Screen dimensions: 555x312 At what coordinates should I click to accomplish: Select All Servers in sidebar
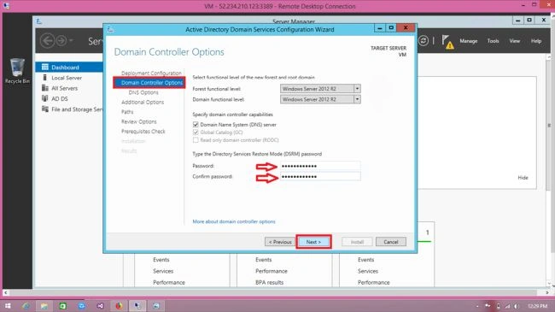(x=64, y=88)
